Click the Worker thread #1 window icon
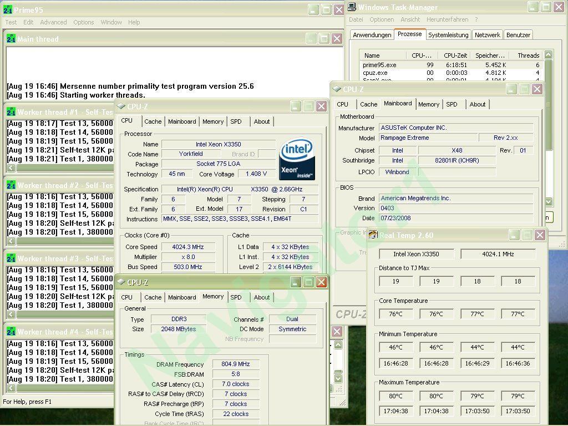The image size is (568, 426). [x=11, y=112]
